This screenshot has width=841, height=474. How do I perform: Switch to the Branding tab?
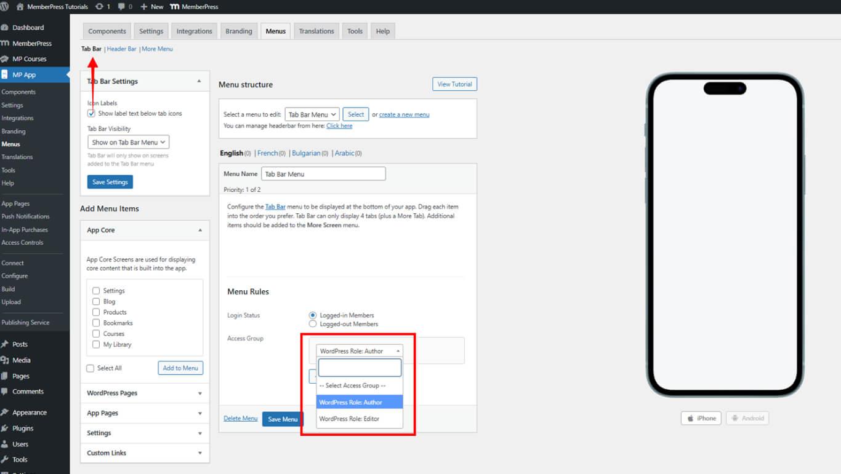coord(238,31)
